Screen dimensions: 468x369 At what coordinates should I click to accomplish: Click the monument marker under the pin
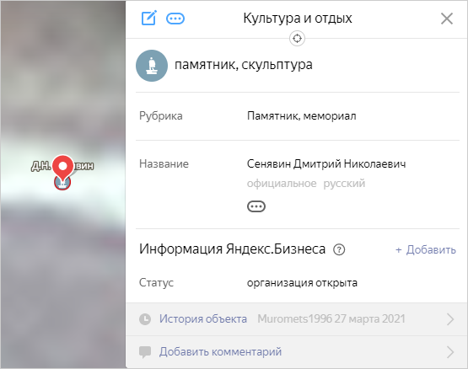tap(62, 183)
